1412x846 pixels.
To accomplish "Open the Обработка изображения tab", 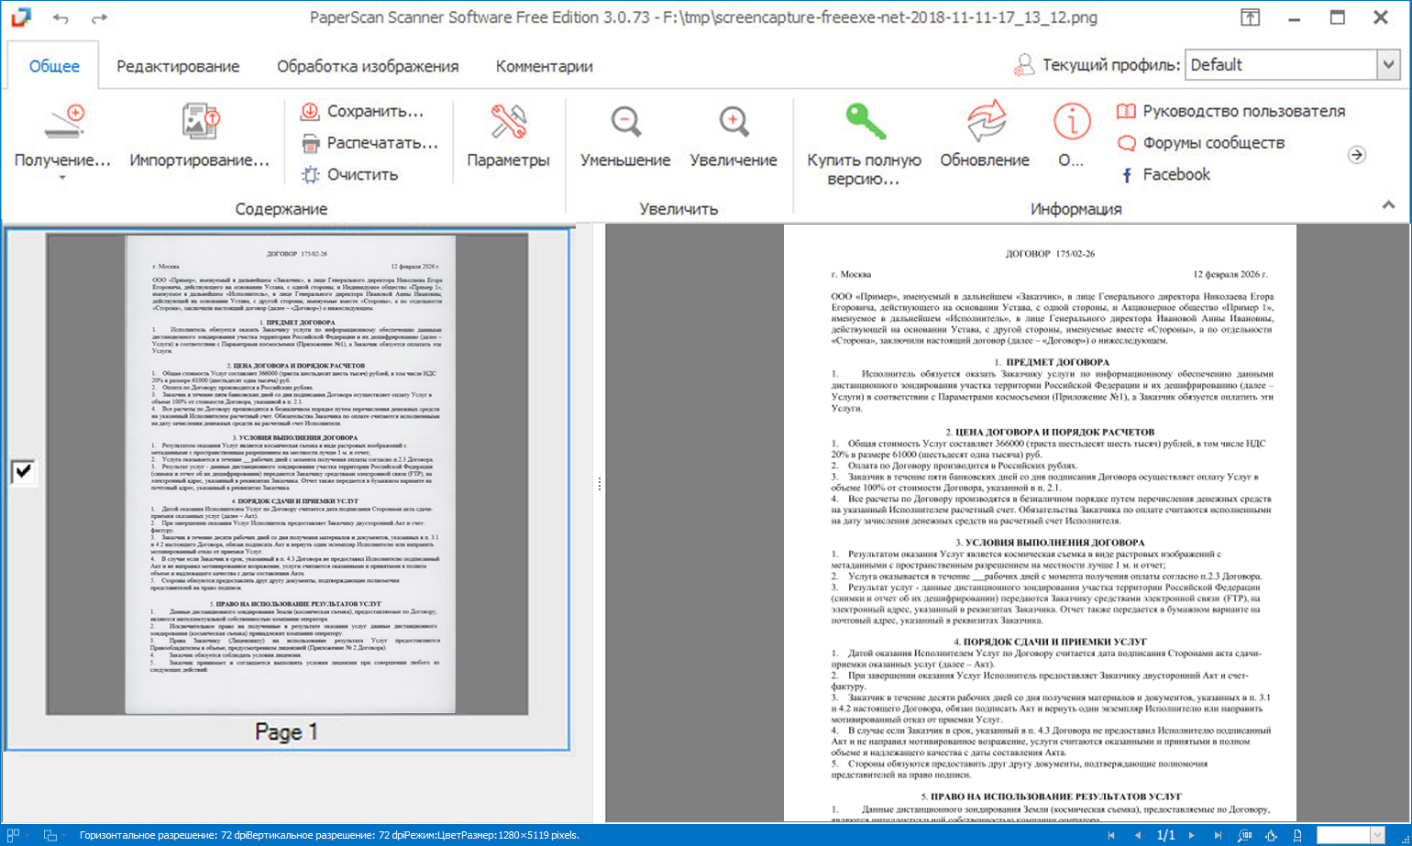I will click(368, 66).
